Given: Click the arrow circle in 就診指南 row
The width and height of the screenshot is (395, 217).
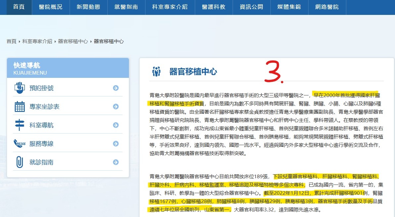Looking at the screenshot, I should pyautogui.click(x=116, y=162).
